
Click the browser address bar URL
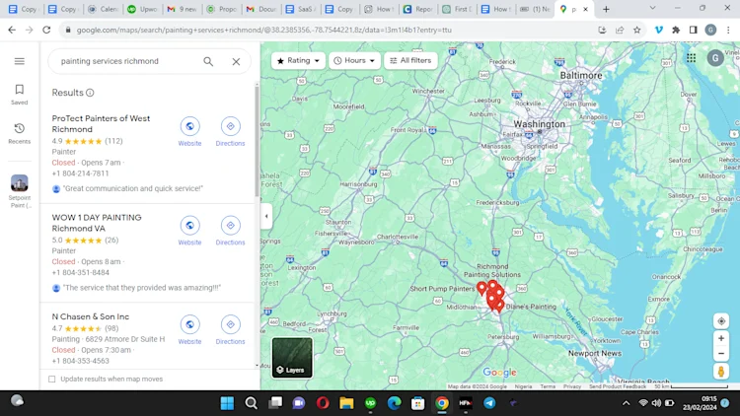(x=263, y=30)
